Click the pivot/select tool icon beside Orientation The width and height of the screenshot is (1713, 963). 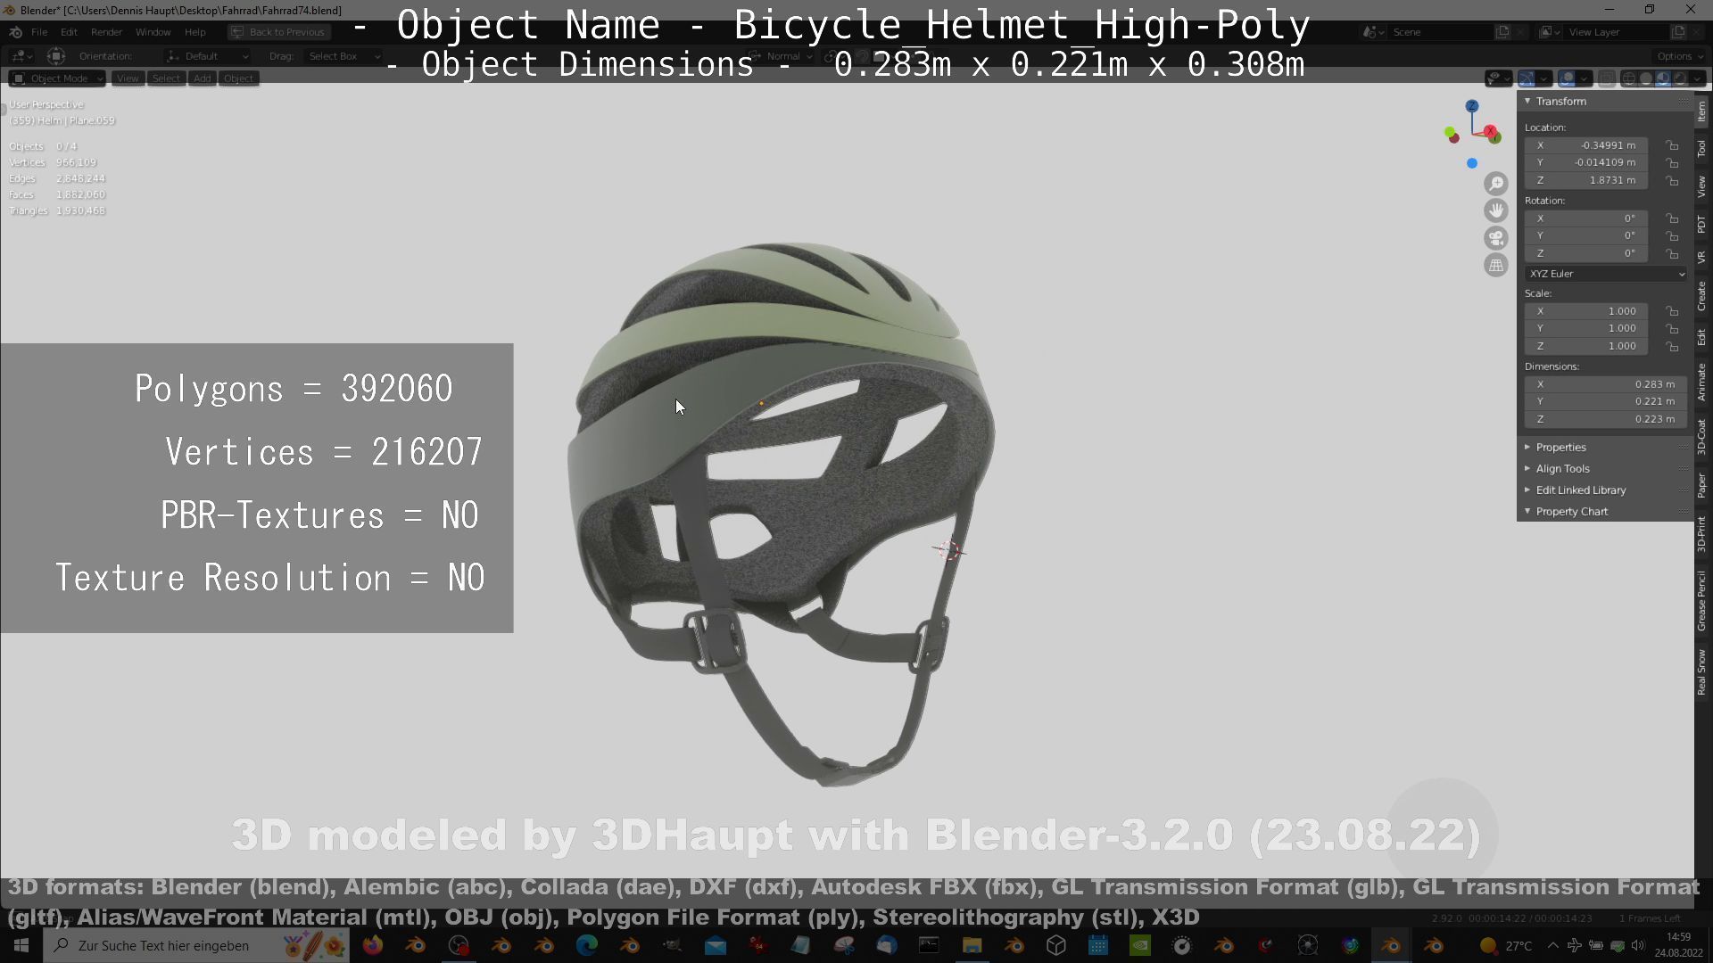pyautogui.click(x=55, y=56)
